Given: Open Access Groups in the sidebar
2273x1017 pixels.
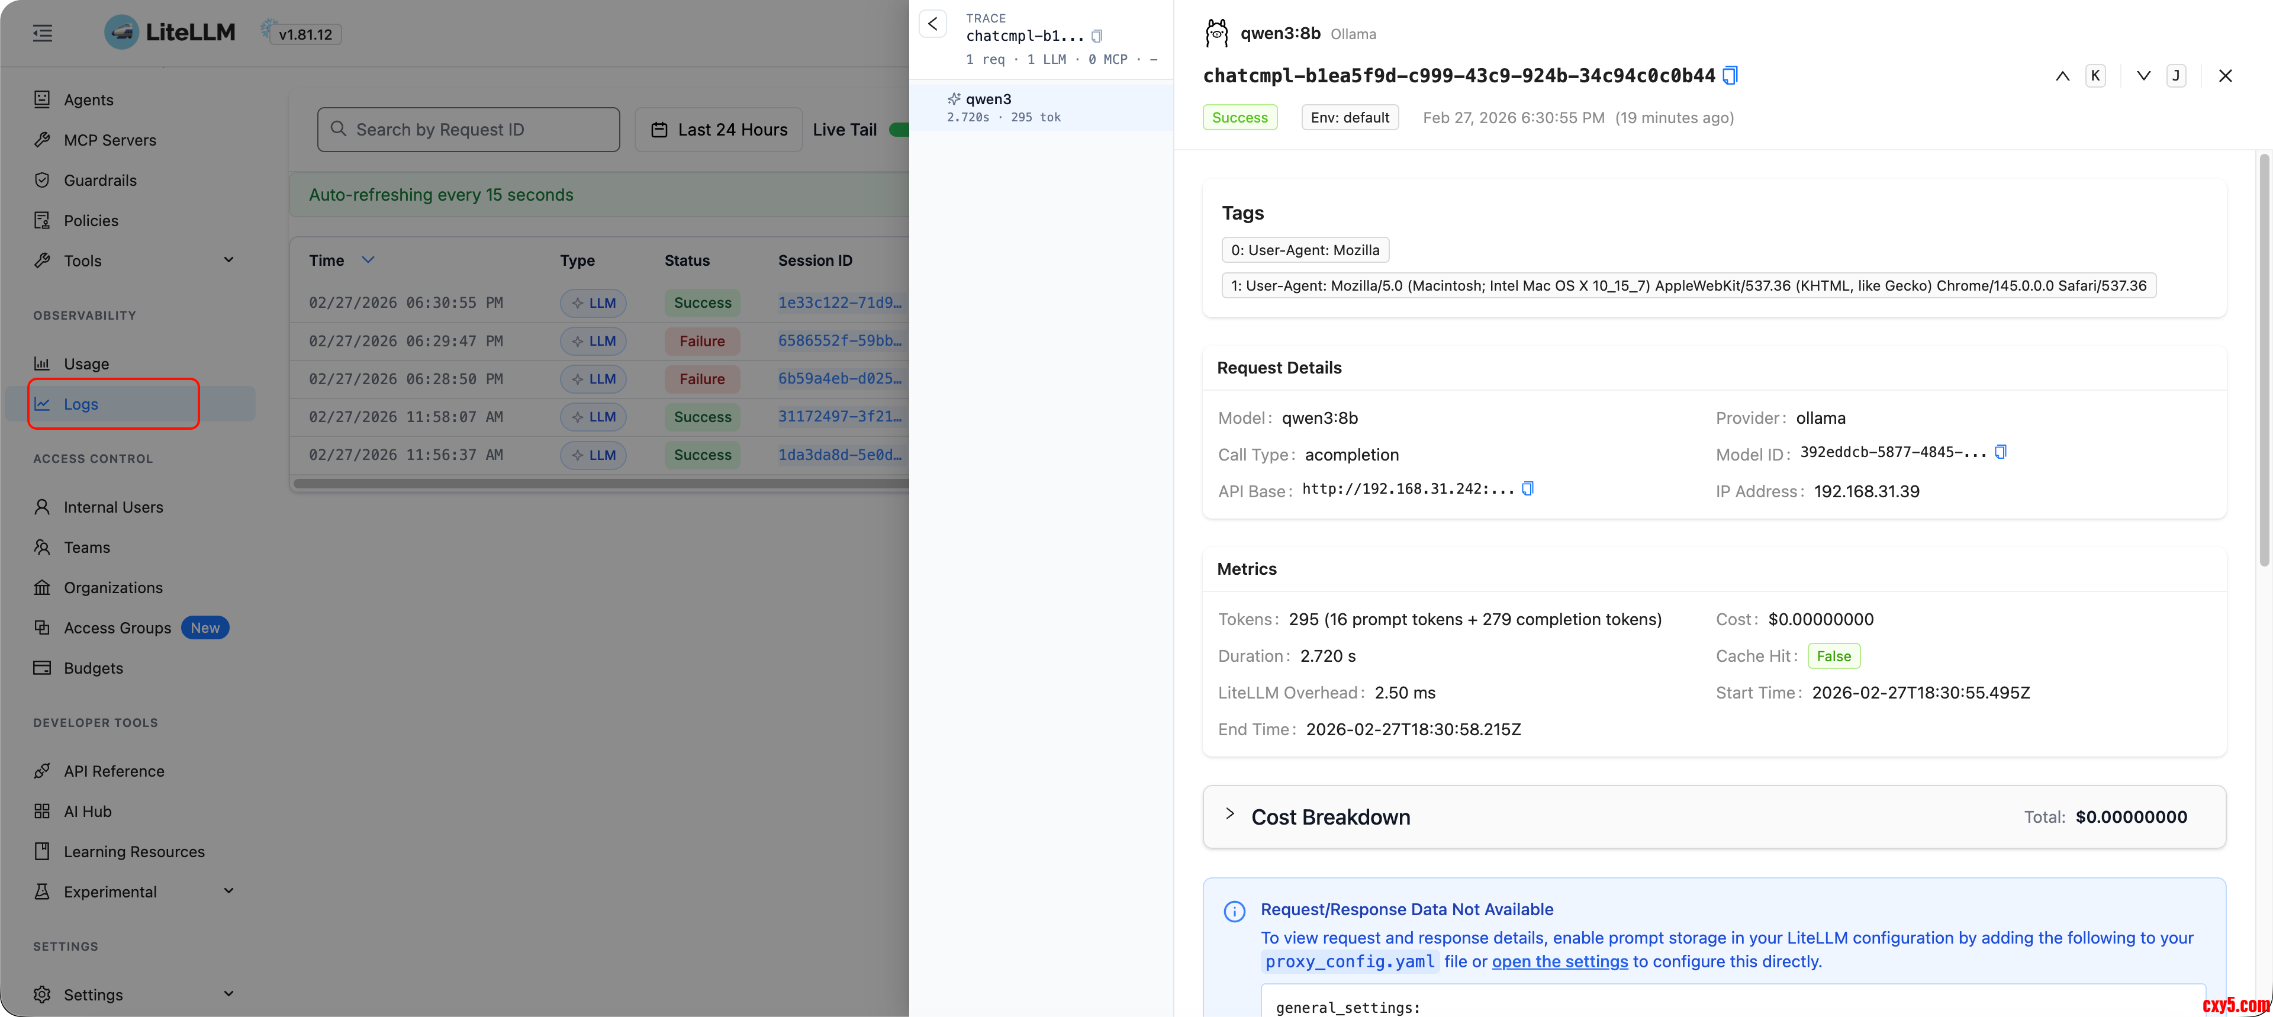Looking at the screenshot, I should pyautogui.click(x=117, y=627).
